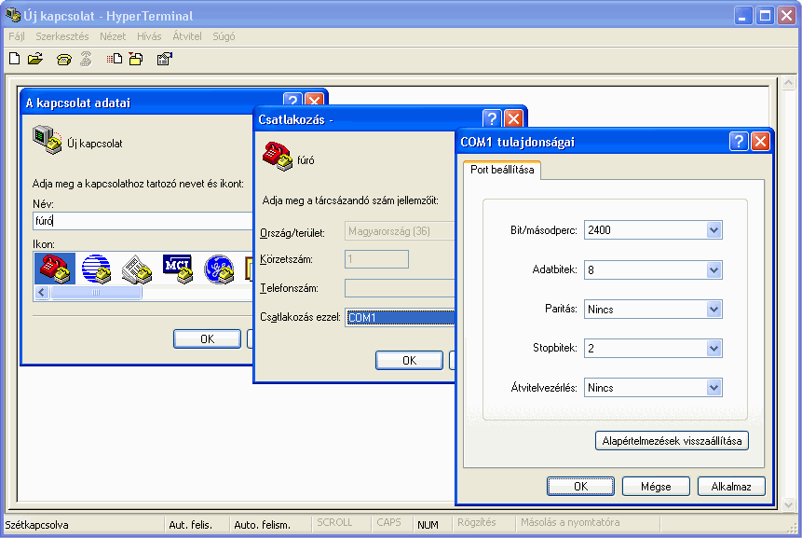802x538 pixels.
Task: Click the help button of COM1 tulajdonságai
Action: [x=739, y=142]
